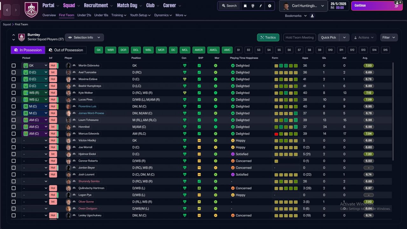Open the bookmark icon in toolbar
Image resolution: width=407 pixels, height=229 pixels.
[245, 6]
